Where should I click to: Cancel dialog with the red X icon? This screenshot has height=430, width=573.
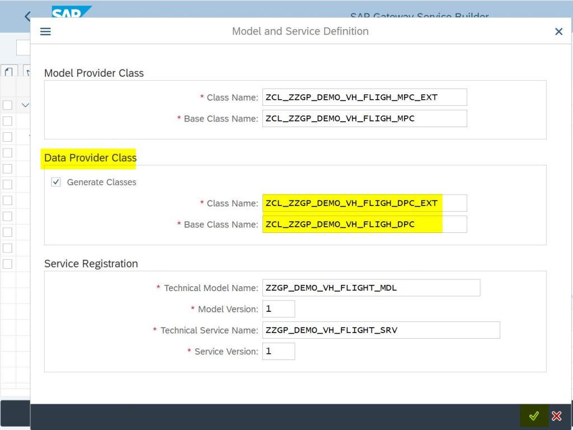557,416
